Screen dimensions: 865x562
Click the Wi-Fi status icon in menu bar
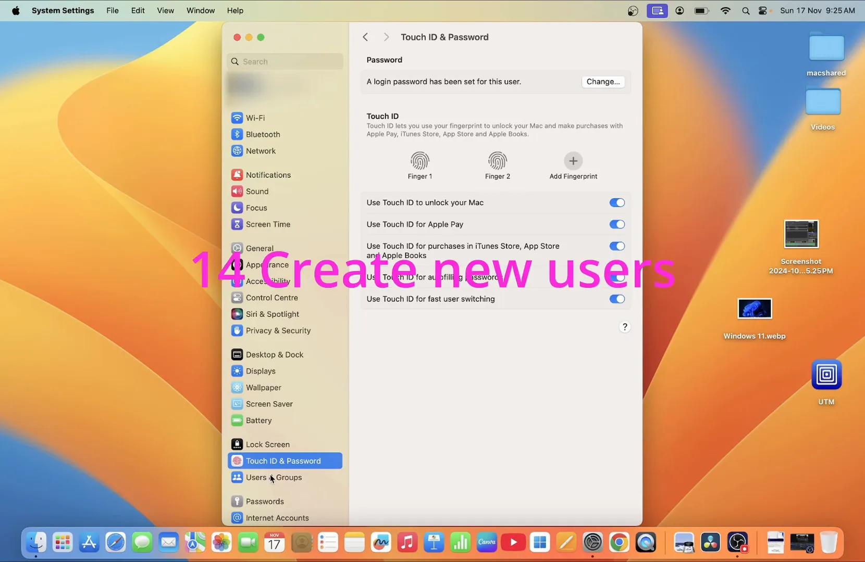coord(725,10)
